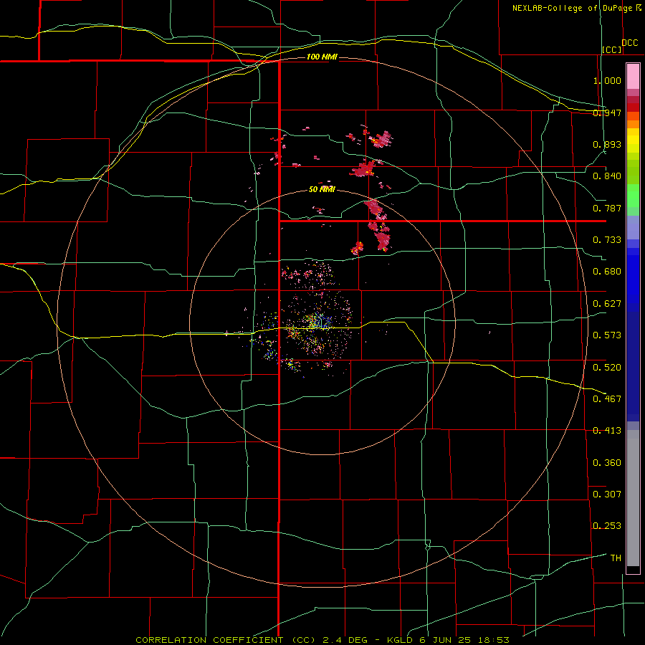Click the TH threshold label
The height and width of the screenshot is (645, 645).
[616, 558]
